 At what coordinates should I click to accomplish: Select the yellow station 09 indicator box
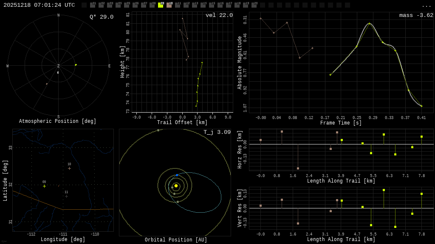pos(161,5)
